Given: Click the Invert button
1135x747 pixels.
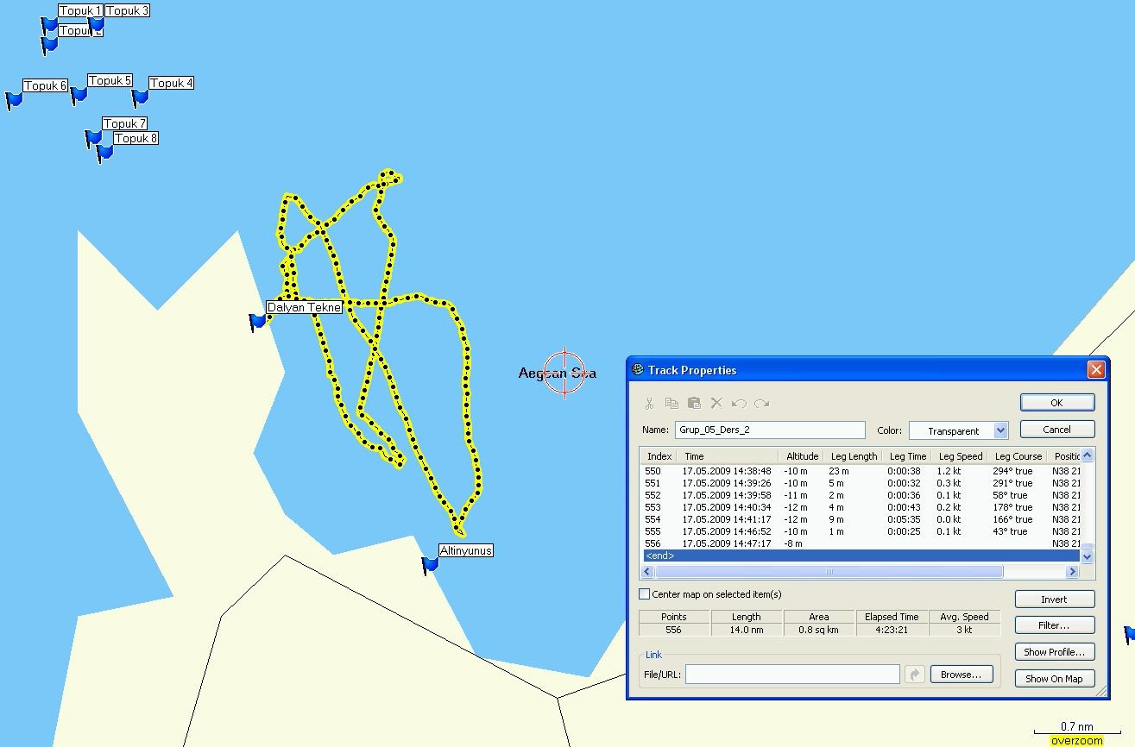Looking at the screenshot, I should tap(1055, 599).
